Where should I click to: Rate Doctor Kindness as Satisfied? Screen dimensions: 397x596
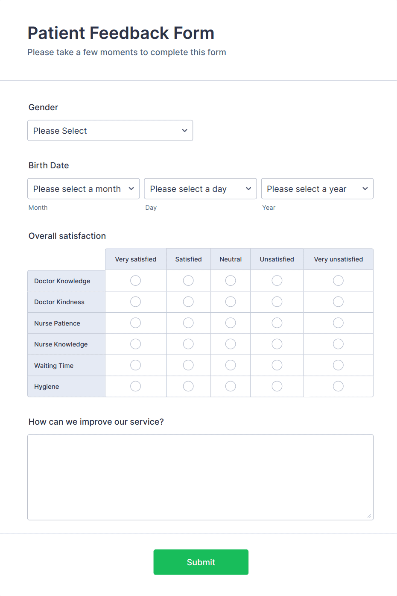188,301
